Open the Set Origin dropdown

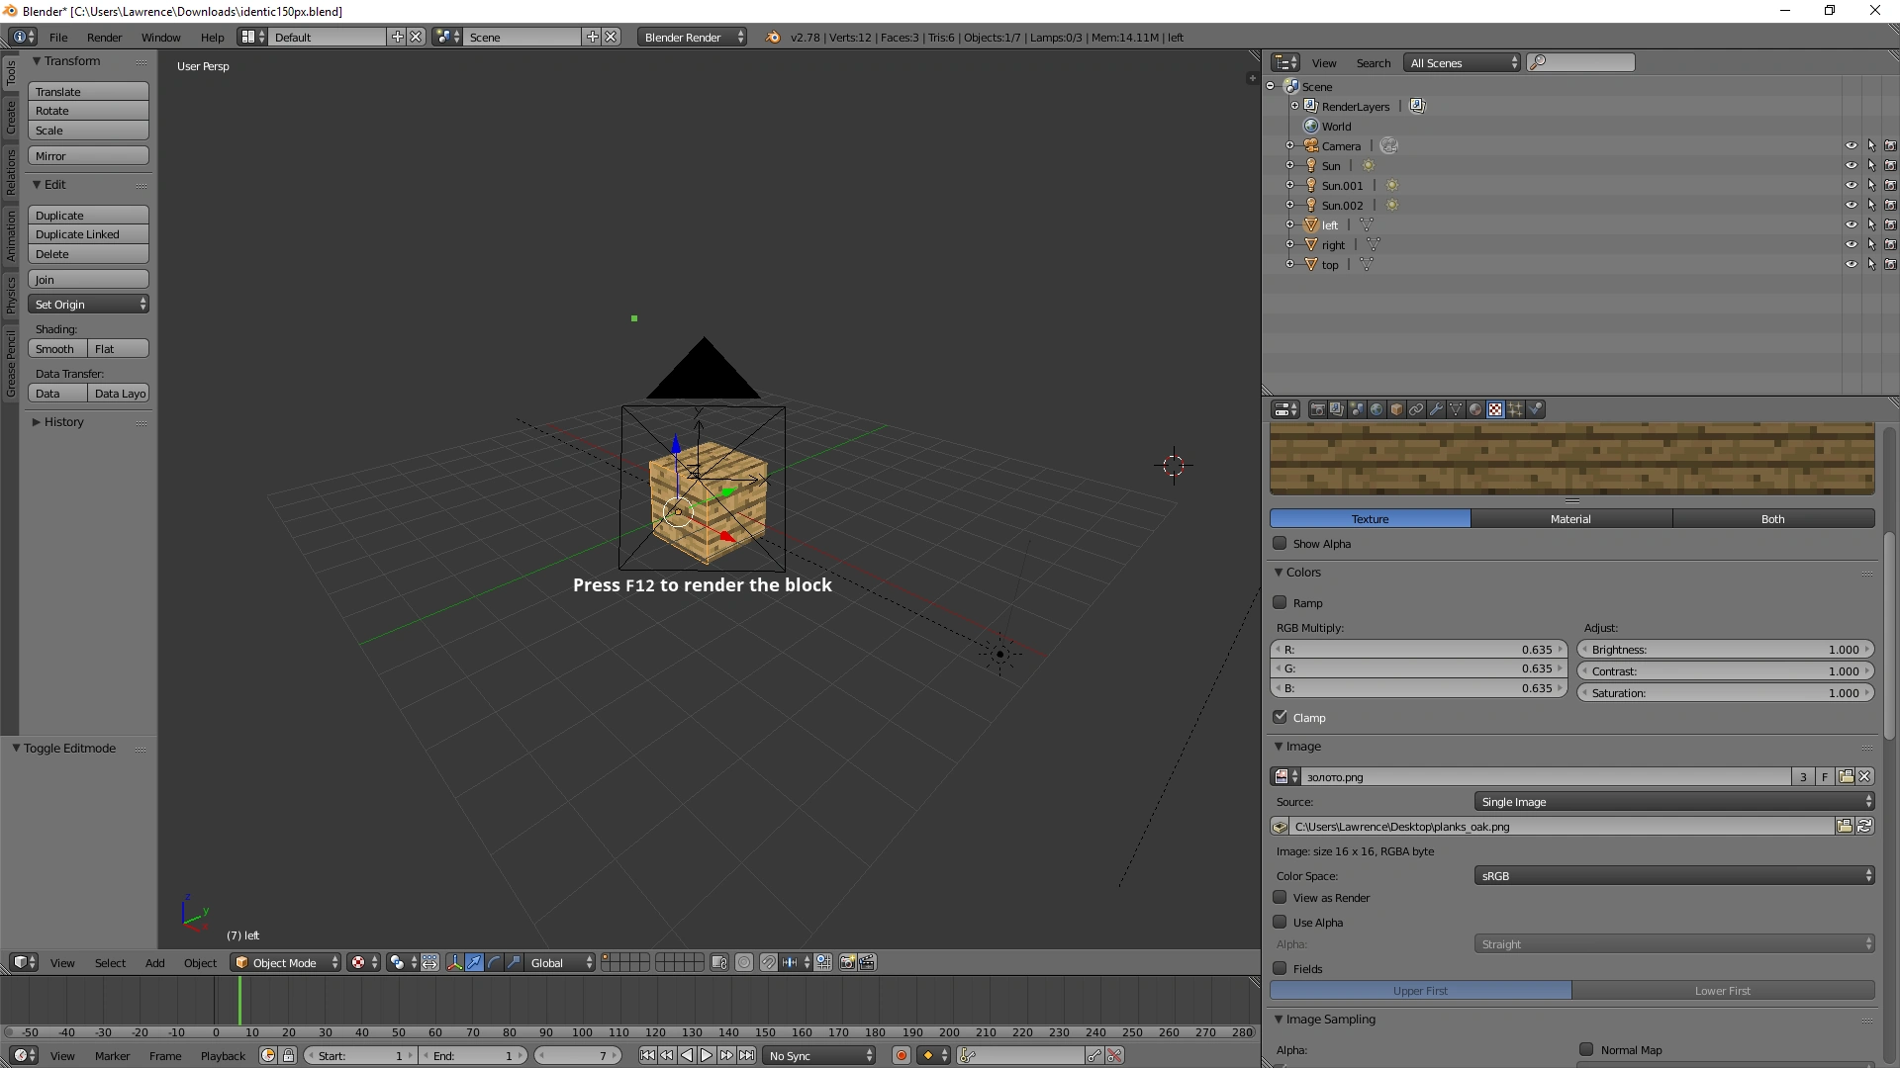point(88,305)
